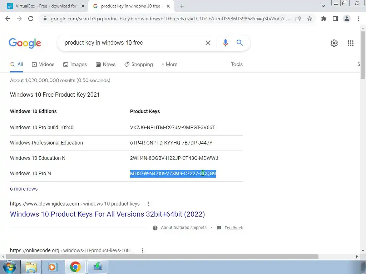Click the Windows 10 Free Product Key 2021 heading

pos(55,95)
